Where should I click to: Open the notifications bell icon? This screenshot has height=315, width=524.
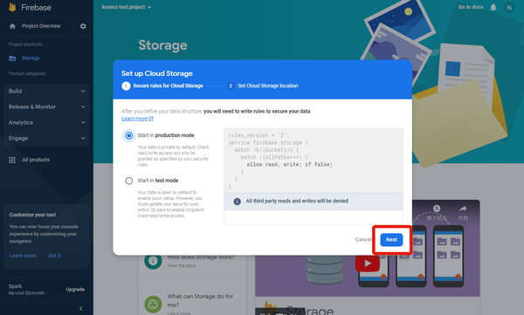pos(493,7)
